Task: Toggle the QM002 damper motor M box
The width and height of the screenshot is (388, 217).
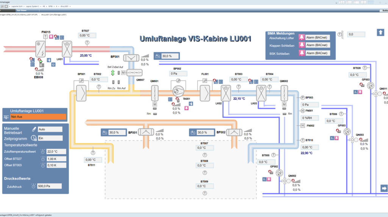Action: click(284, 105)
